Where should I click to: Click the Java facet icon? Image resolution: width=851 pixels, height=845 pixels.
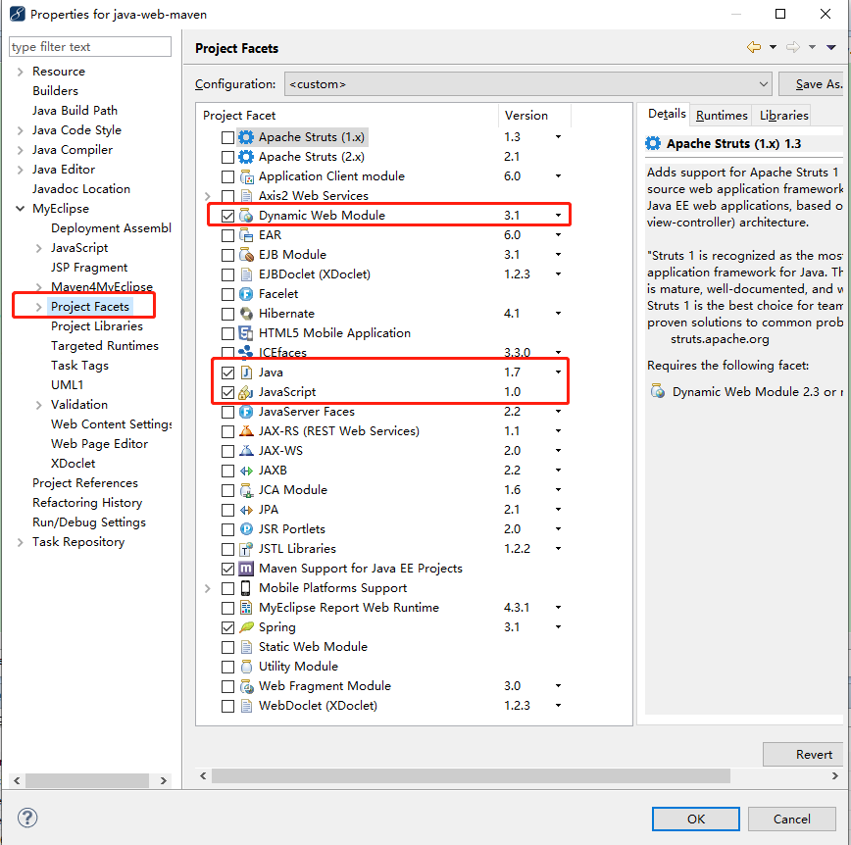click(246, 373)
